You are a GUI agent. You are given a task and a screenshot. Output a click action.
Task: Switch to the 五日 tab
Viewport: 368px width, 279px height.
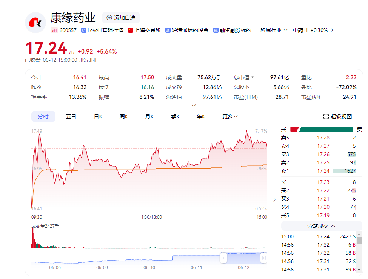pos(71,117)
